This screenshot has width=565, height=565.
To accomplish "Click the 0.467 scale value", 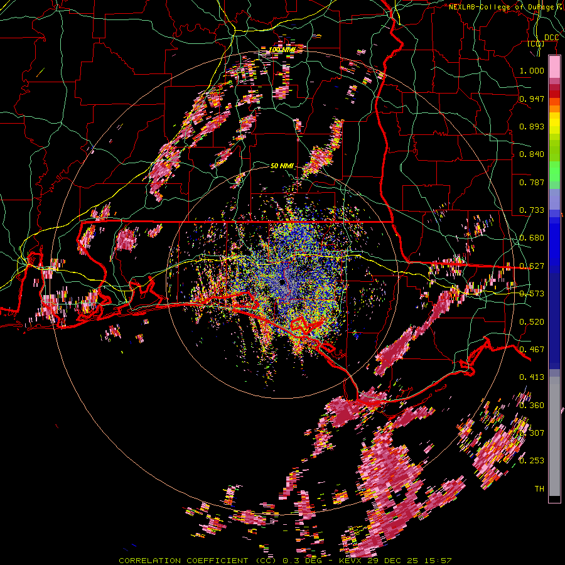I will point(532,350).
